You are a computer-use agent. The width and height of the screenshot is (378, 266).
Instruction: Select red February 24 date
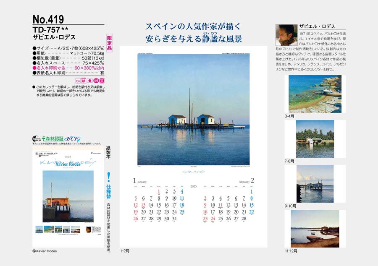tap(213, 219)
